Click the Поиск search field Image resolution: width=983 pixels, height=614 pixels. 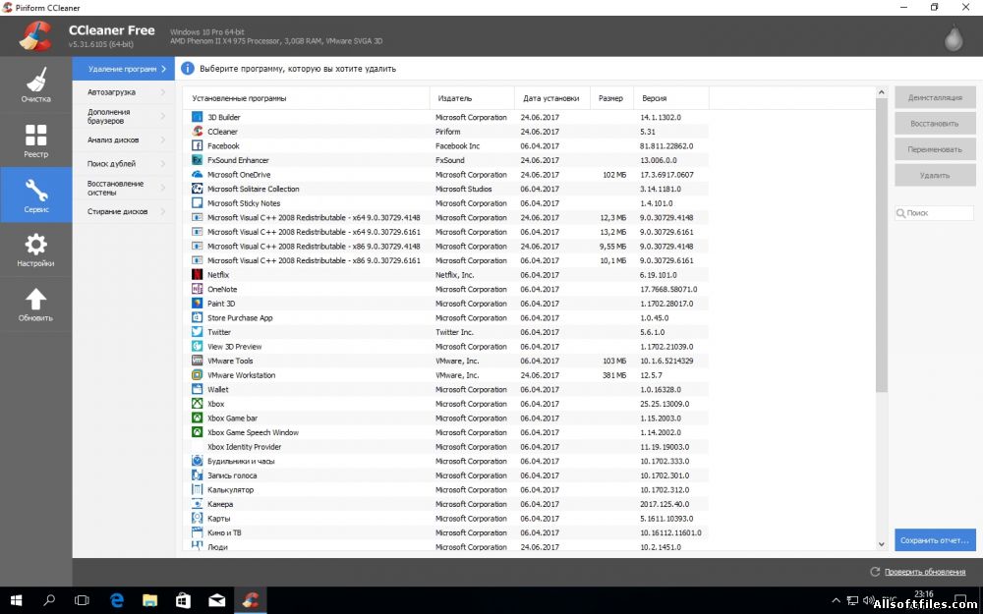coord(934,213)
